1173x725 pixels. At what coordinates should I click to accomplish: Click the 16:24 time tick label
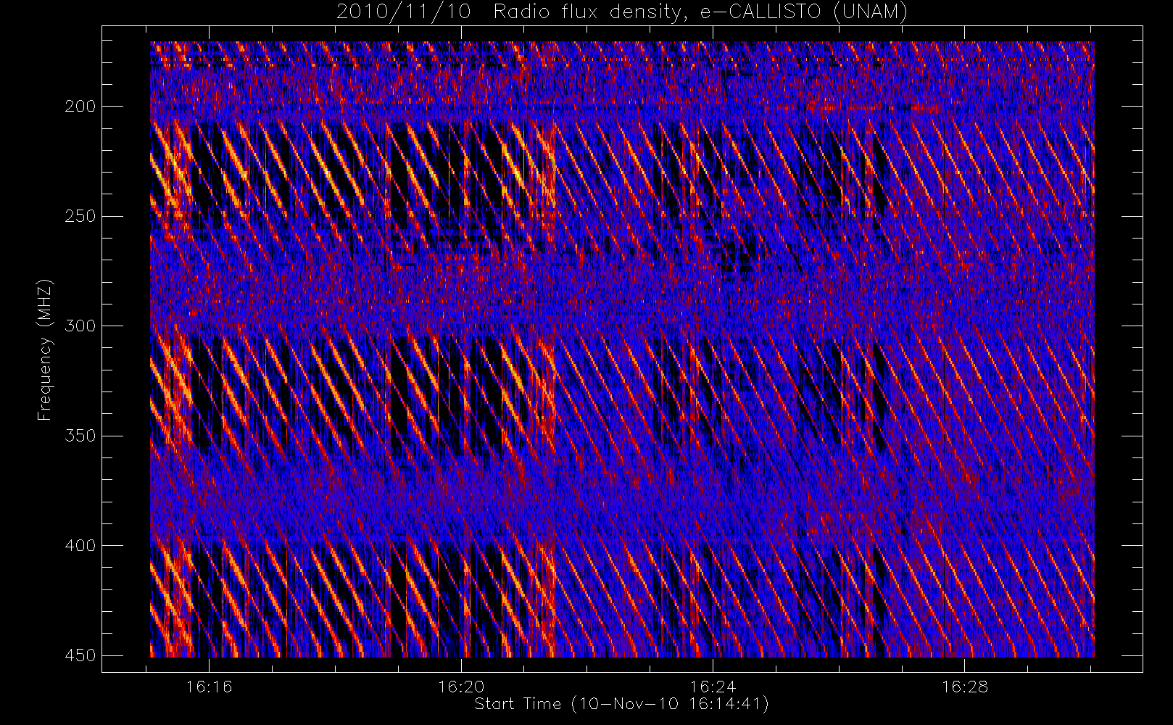click(713, 687)
